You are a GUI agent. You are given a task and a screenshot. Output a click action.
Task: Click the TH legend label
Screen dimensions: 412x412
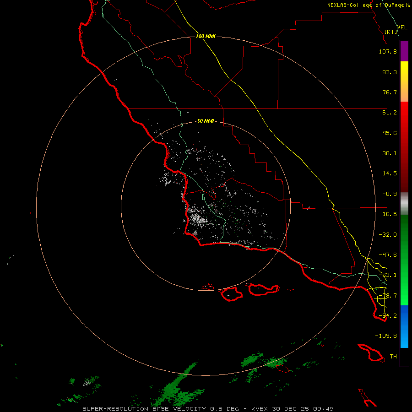393,357
